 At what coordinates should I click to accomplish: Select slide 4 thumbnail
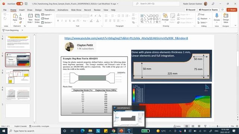(x=18, y=94)
